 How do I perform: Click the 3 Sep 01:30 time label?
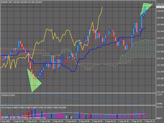[x=19, y=121]
